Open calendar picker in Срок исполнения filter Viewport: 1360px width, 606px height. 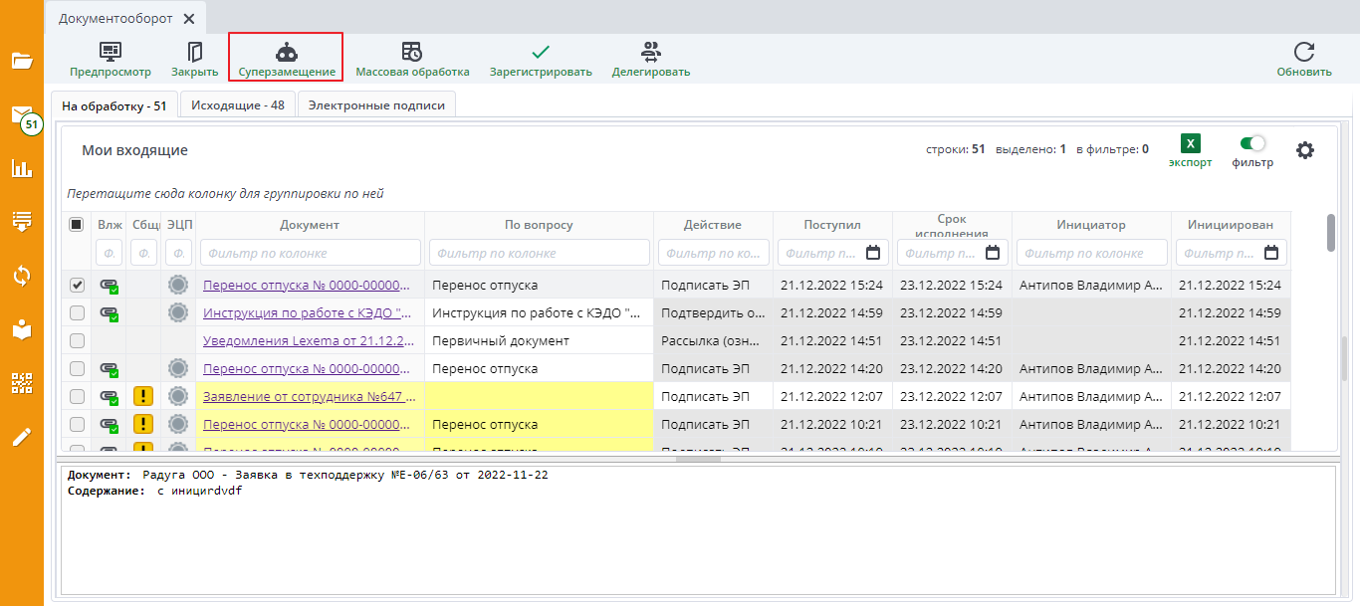click(993, 253)
